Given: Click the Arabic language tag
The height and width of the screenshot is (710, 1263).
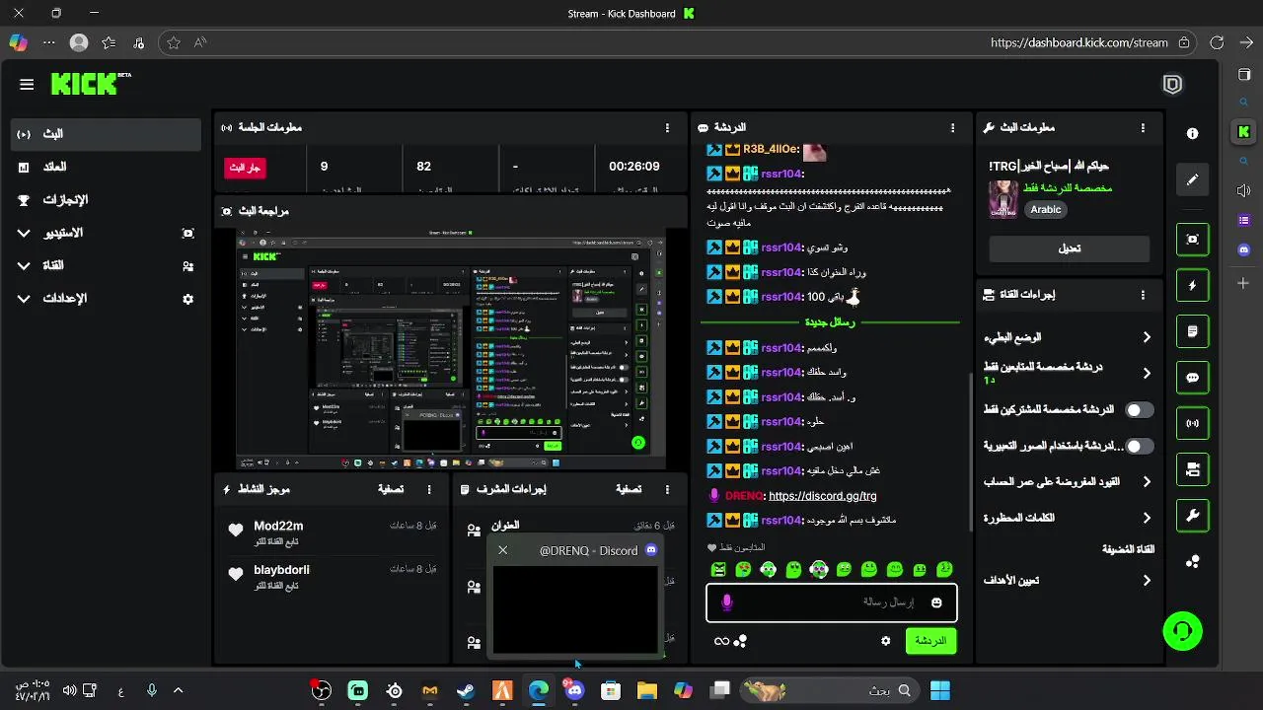Looking at the screenshot, I should click(1045, 209).
